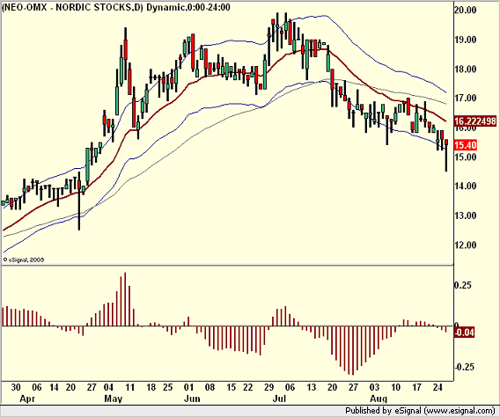500x417 pixels.
Task: Click the Apr month label
Action: click(27, 399)
